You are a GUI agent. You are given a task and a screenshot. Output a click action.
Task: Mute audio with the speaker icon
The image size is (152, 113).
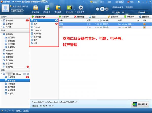pyautogui.click(x=139, y=12)
